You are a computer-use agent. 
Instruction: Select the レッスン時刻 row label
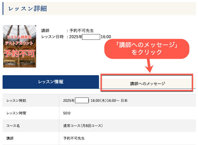(16, 101)
